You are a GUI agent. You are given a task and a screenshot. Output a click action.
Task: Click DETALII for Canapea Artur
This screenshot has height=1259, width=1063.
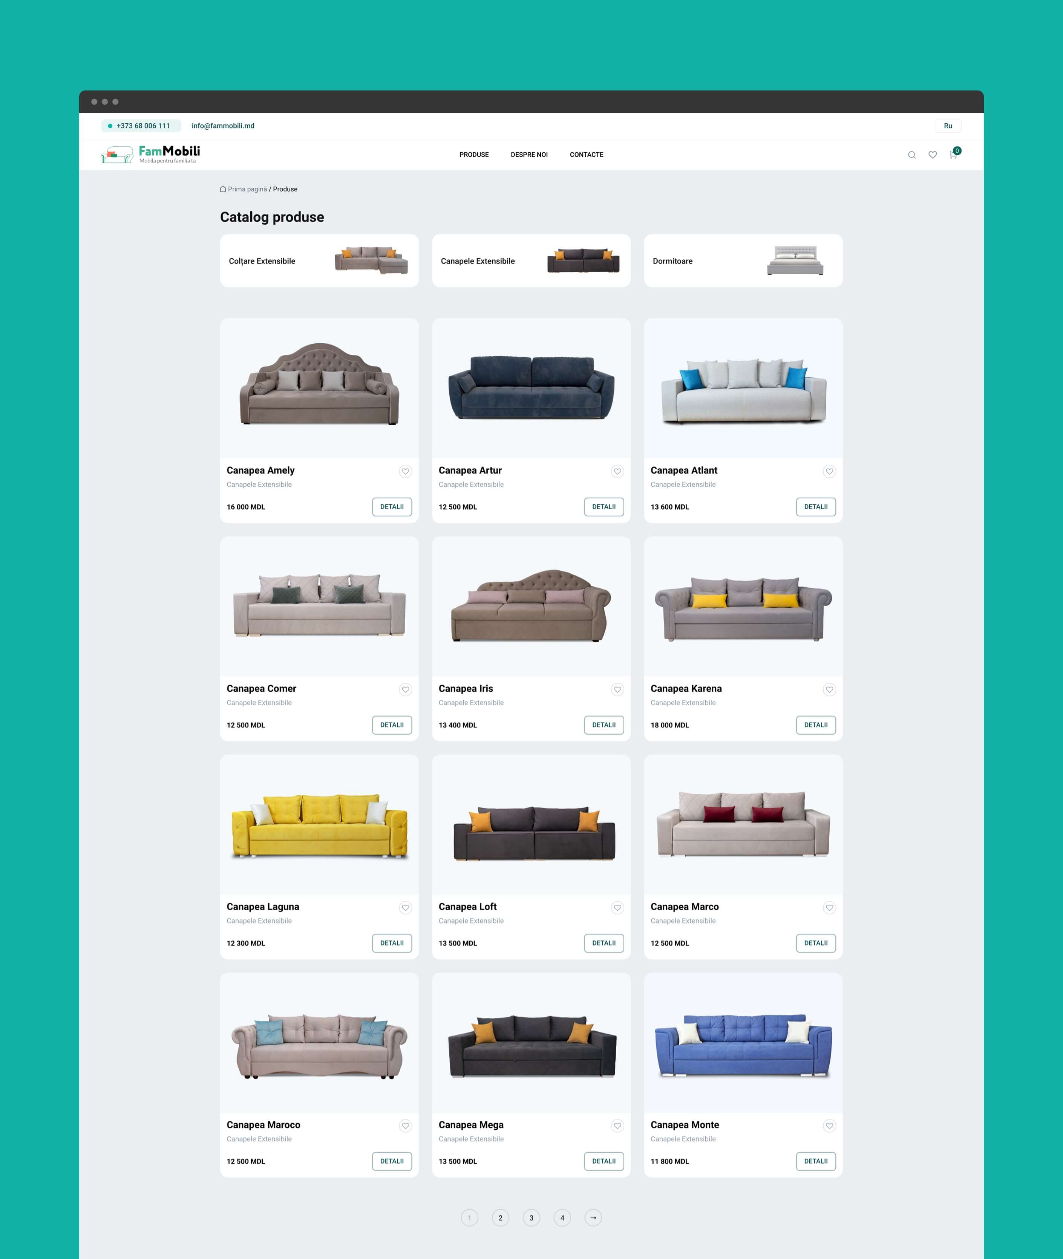pyautogui.click(x=604, y=507)
